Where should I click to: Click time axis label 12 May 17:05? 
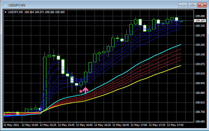(x=139, y=125)
